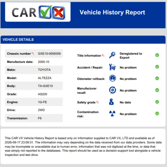
Task: Click the red footnote 2 on Title information
Action: (x=103, y=55)
